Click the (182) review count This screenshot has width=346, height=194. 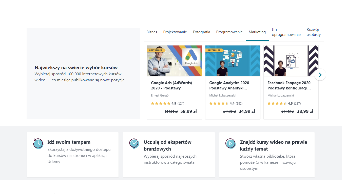pos(239,104)
